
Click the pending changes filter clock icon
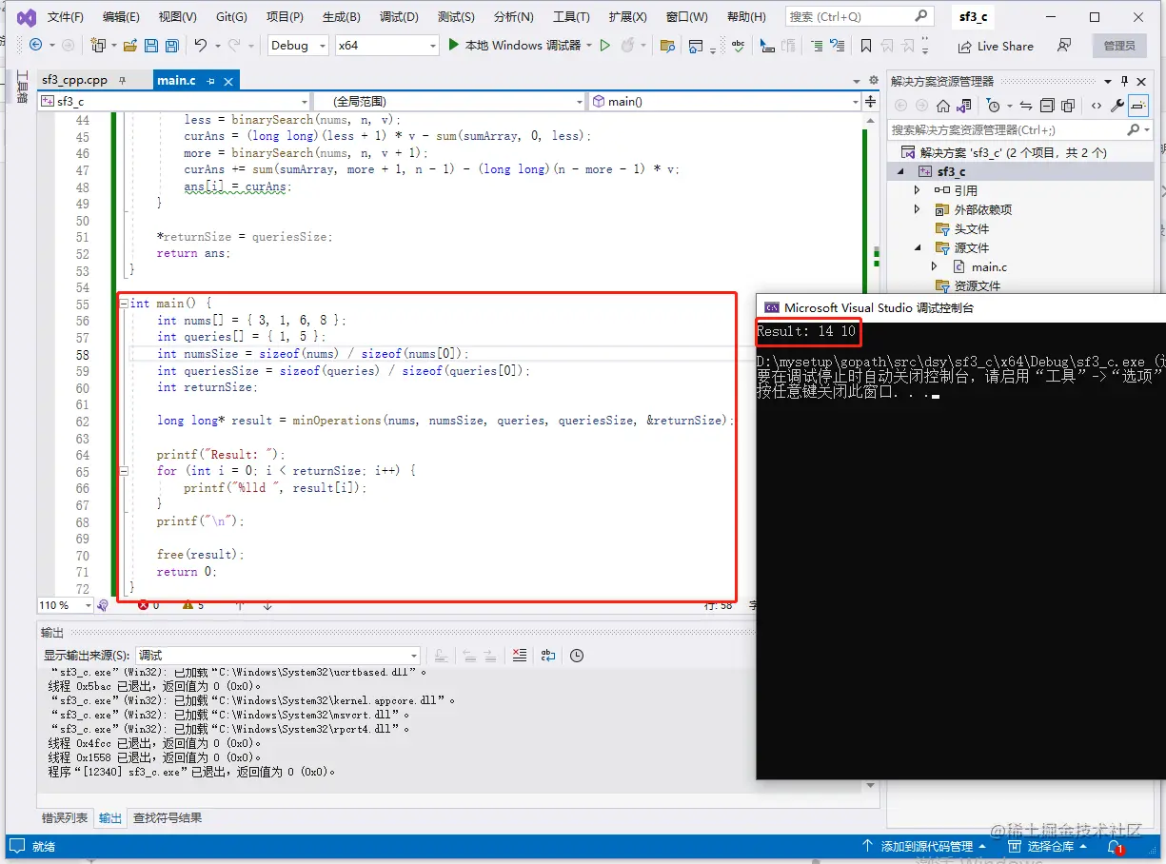[993, 106]
